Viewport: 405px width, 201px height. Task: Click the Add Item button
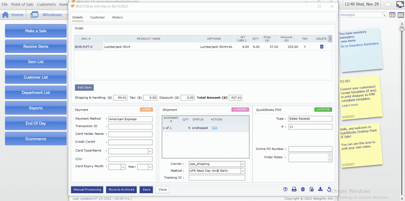tap(84, 87)
